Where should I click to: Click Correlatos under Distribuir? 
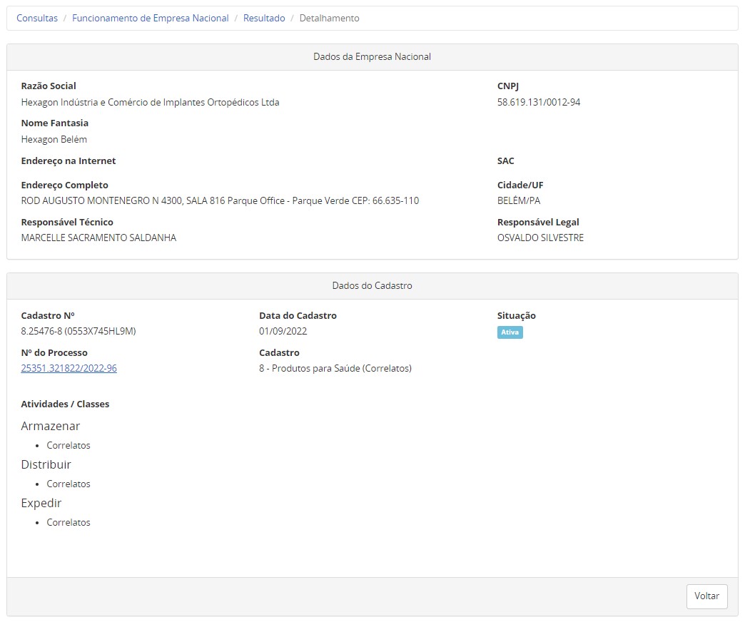(x=69, y=484)
